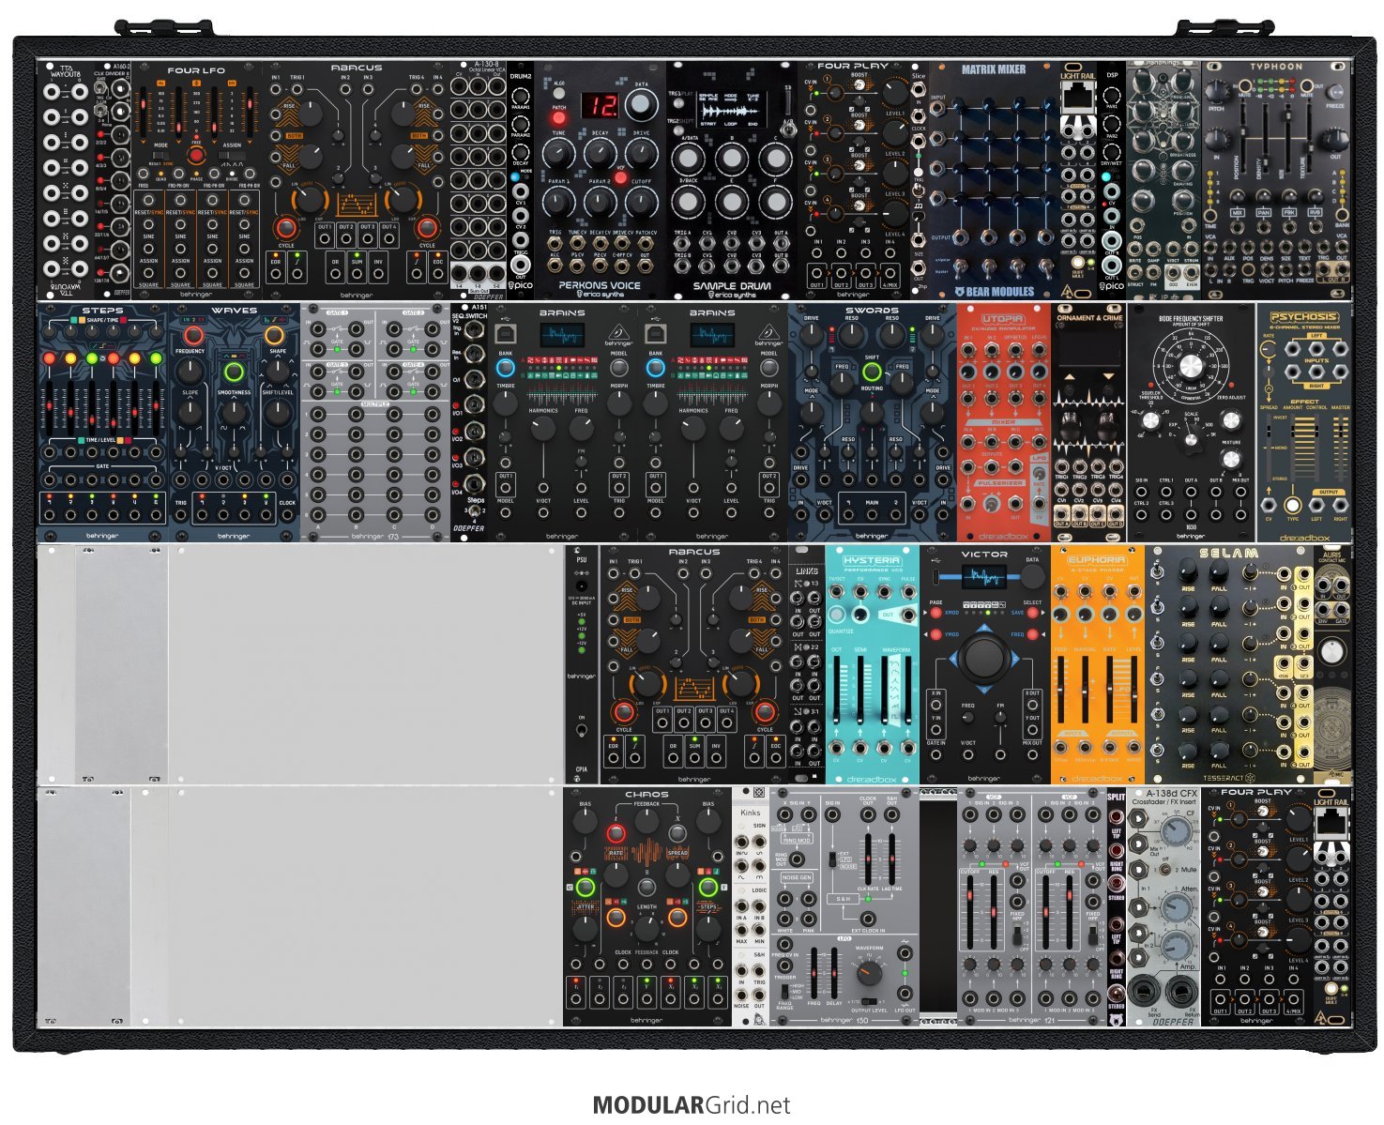1384x1125 pixels.
Task: Select the TTA Wayout8 module
Action: tap(66, 179)
